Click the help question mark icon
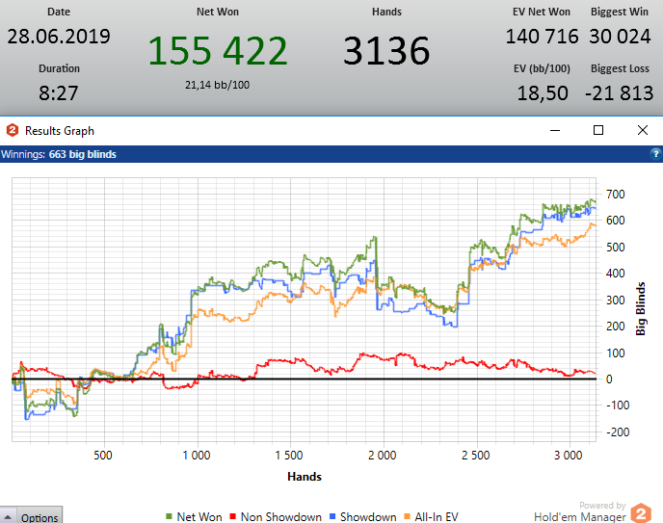The width and height of the screenshot is (663, 523). pyautogui.click(x=656, y=154)
